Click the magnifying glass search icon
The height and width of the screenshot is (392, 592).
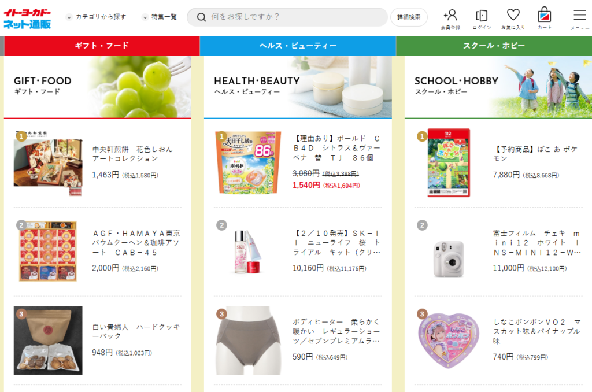pyautogui.click(x=202, y=17)
